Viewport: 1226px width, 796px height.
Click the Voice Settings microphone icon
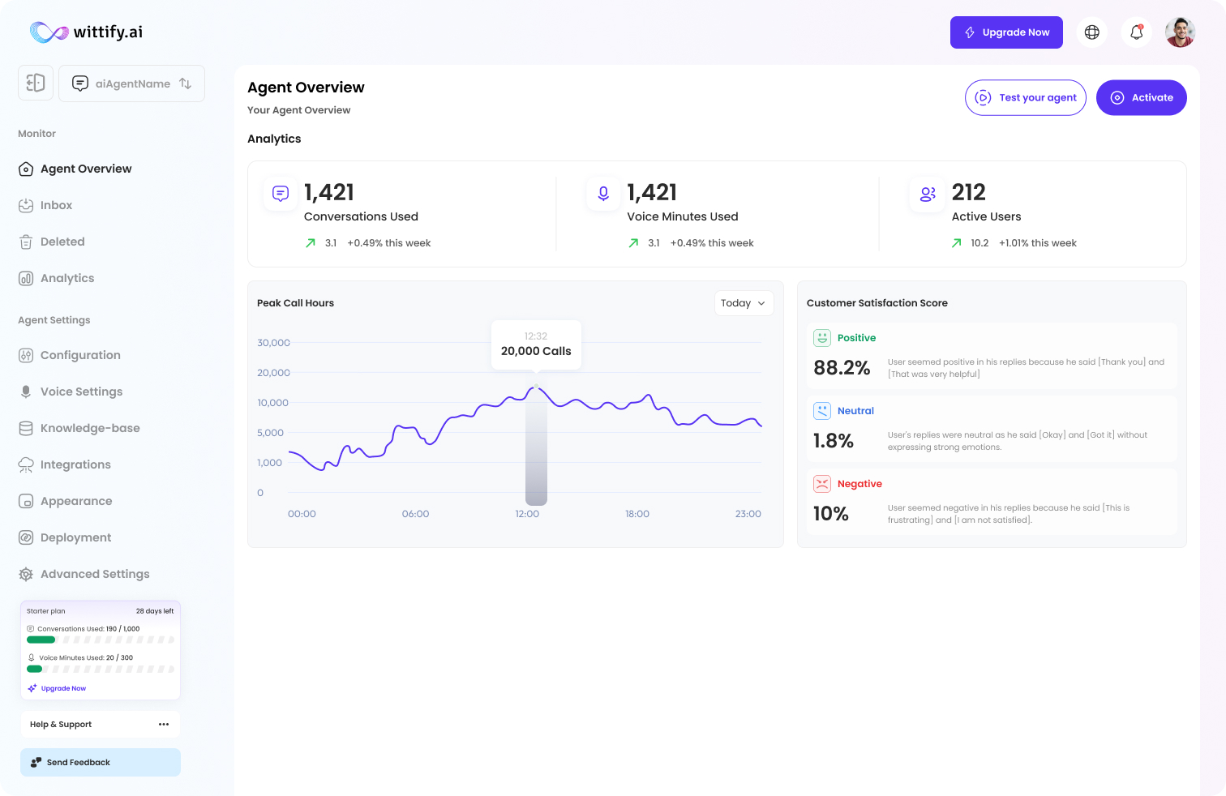[x=26, y=392]
